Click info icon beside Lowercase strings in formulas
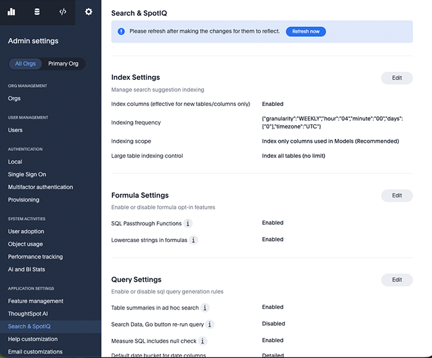 (194, 240)
